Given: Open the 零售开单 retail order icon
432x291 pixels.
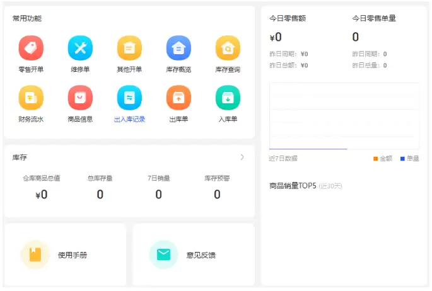Looking at the screenshot, I should point(31,48).
